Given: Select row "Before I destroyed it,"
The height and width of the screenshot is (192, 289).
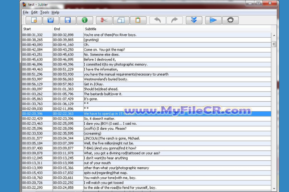Looking at the screenshot, I should [147, 60].
